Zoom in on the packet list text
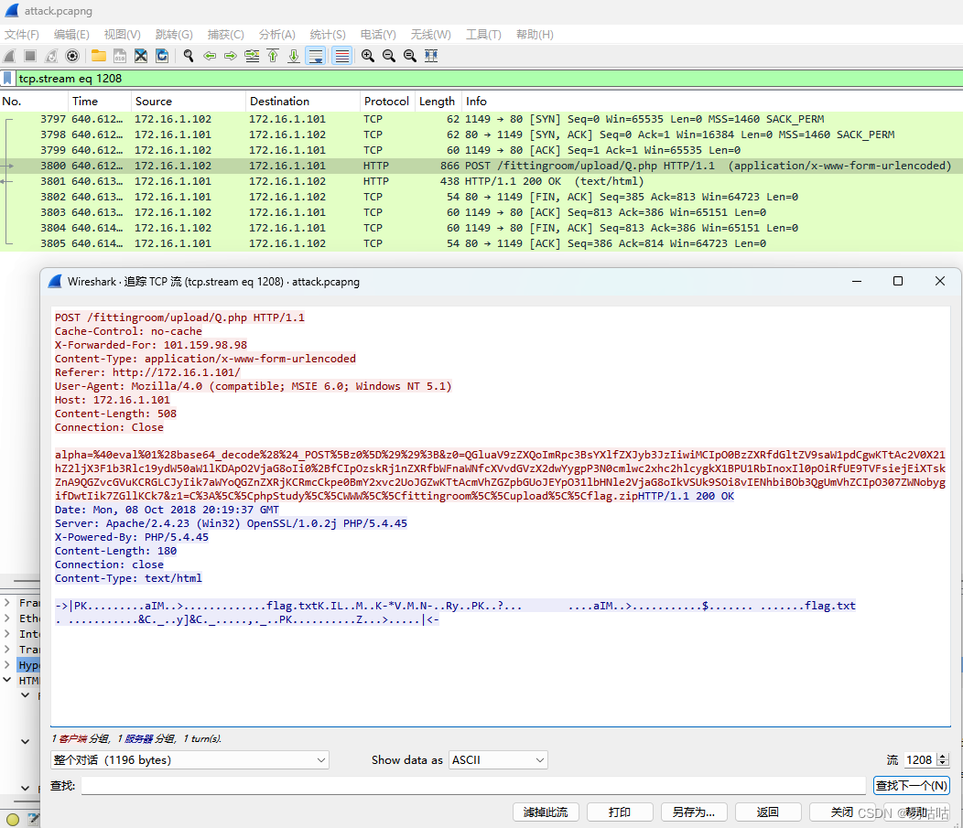The image size is (963, 828). (366, 55)
